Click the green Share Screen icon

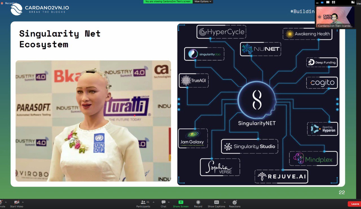point(181,202)
